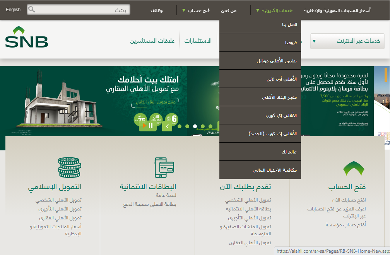Open the الاستثمارات navigation tab

click(x=198, y=41)
